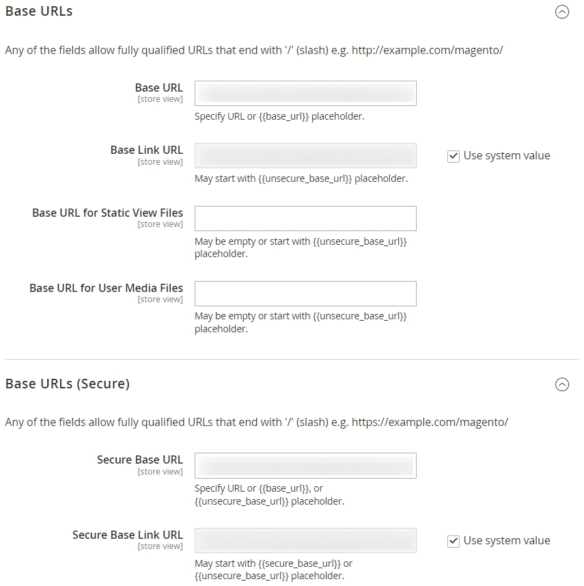Click the Base URLs section heading

point(39,11)
